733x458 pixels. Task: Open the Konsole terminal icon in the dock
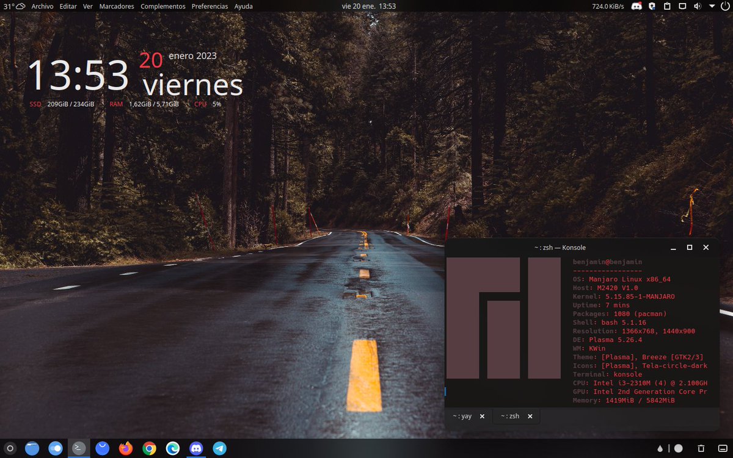[x=79, y=448]
